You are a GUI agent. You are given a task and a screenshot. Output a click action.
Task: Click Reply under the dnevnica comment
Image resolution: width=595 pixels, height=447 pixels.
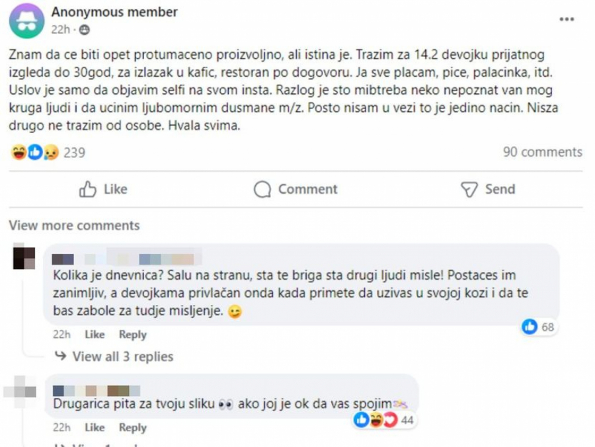click(133, 335)
